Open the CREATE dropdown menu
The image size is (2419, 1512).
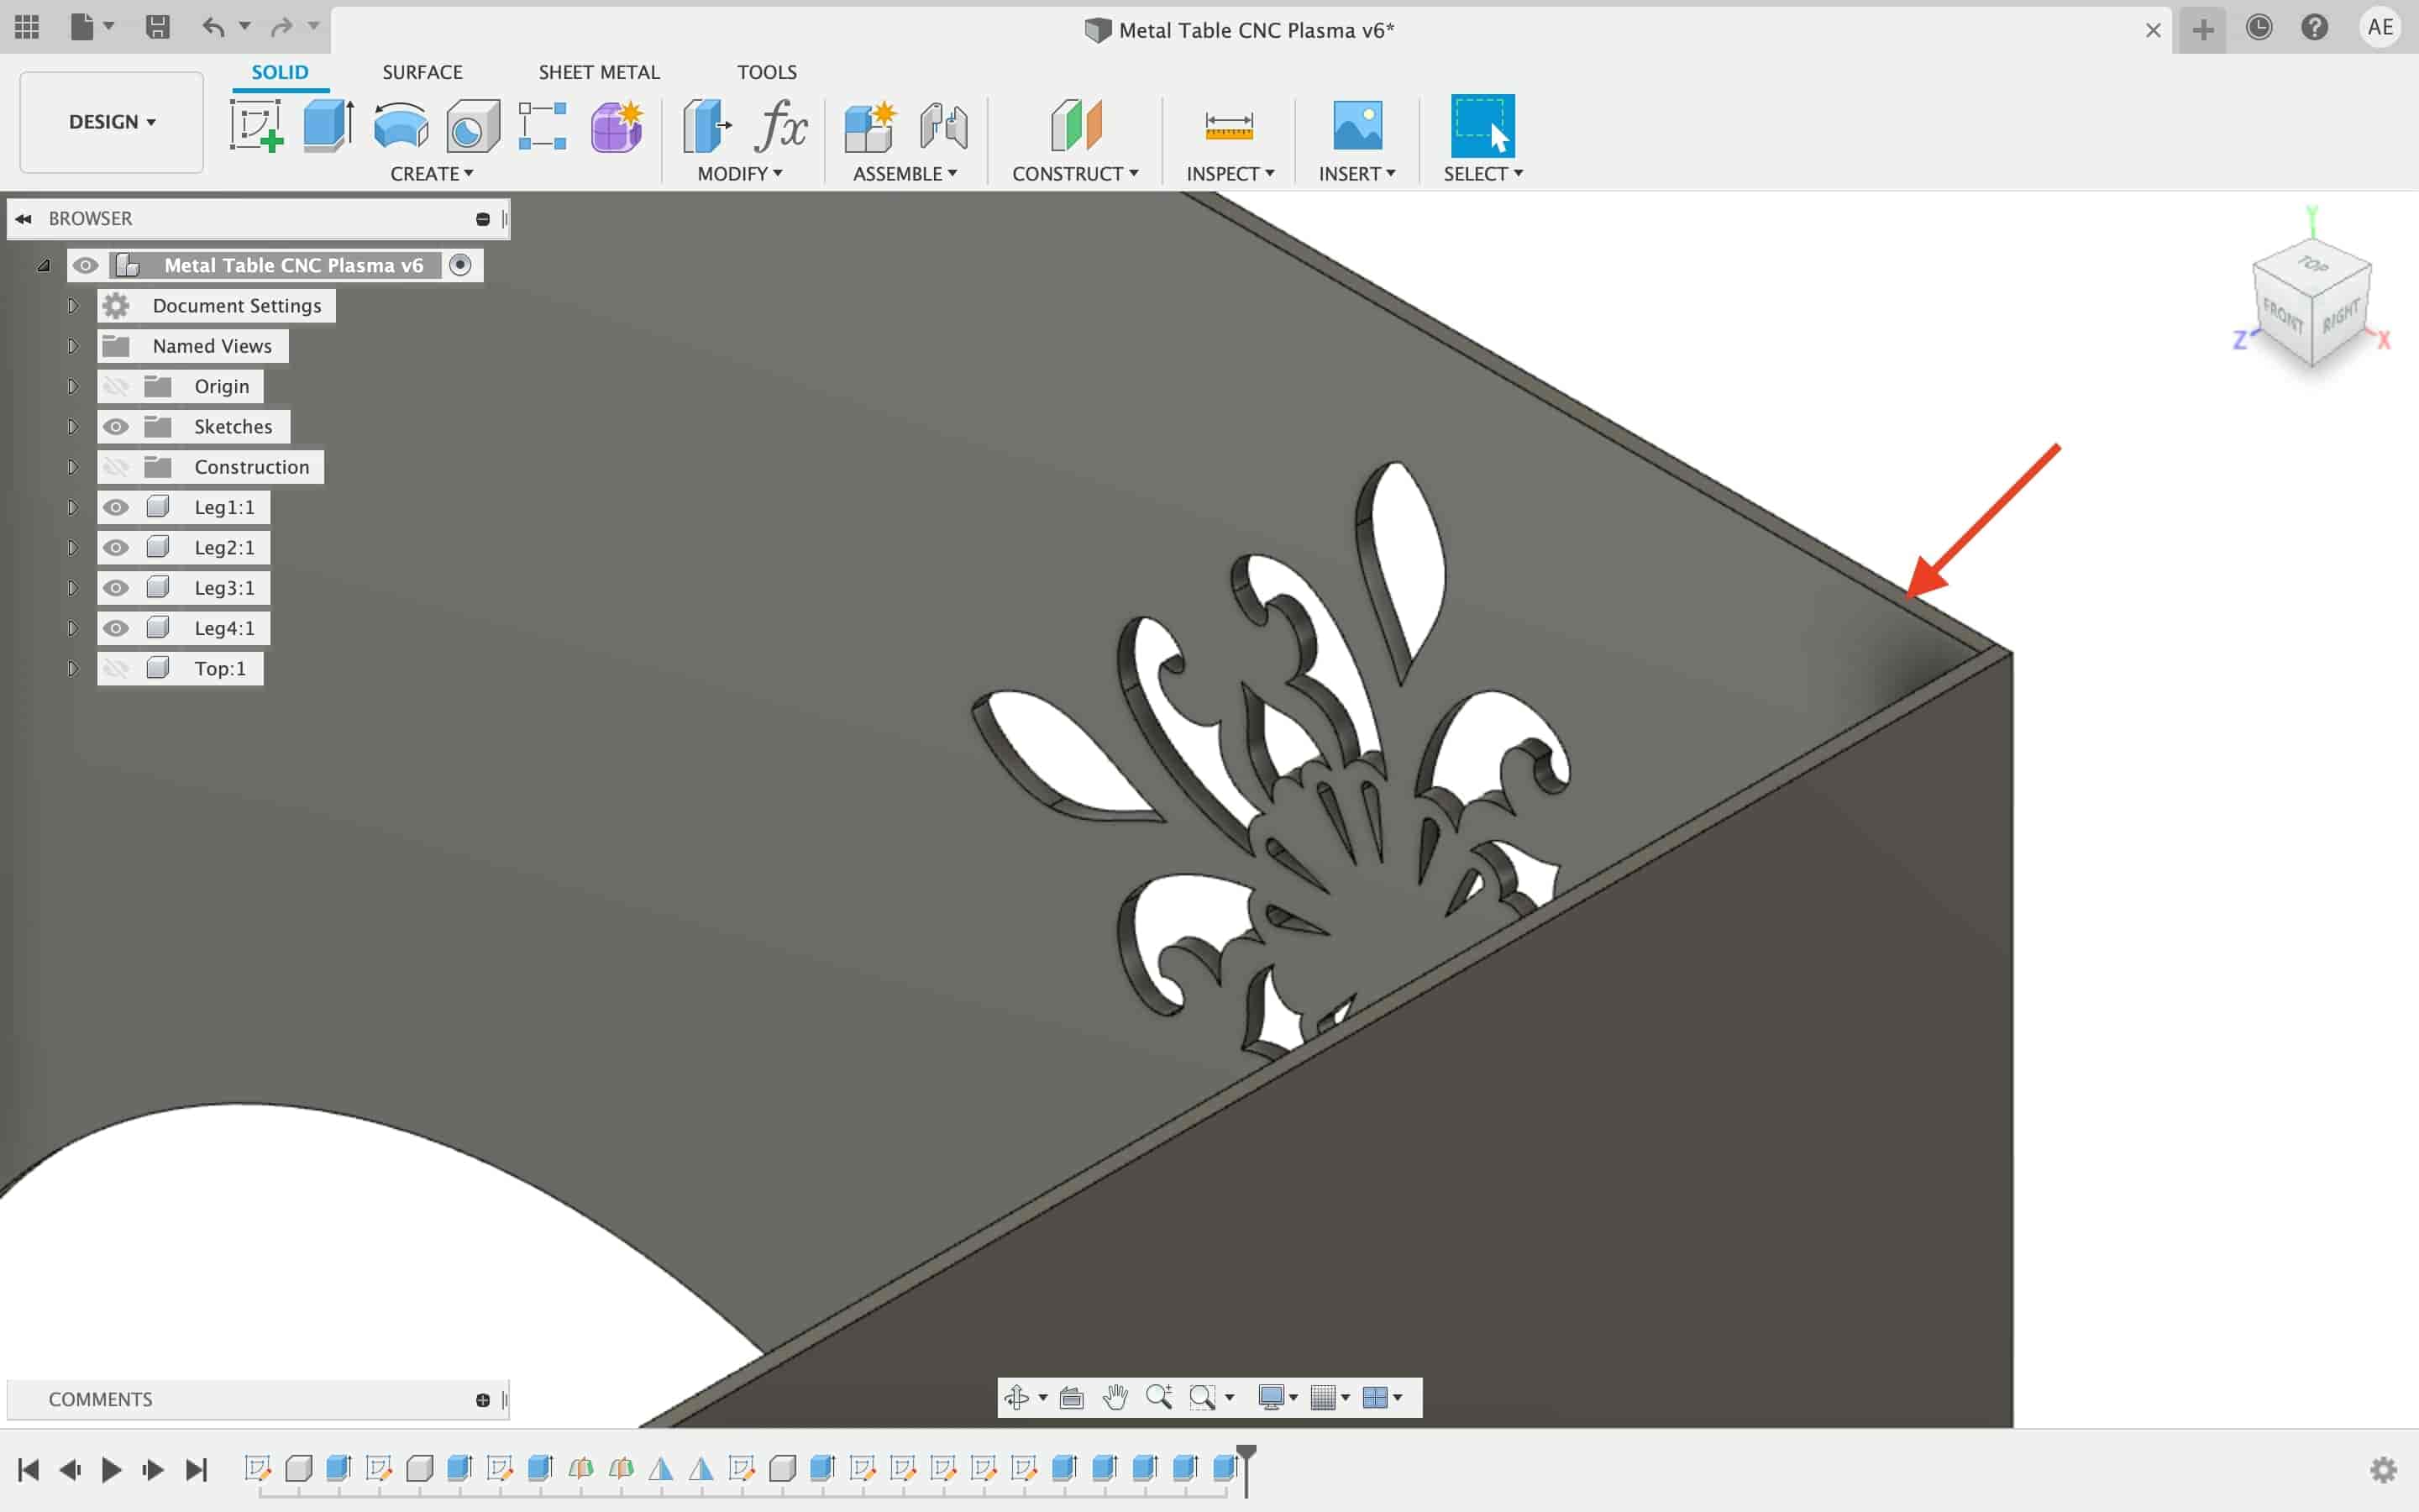click(x=432, y=173)
